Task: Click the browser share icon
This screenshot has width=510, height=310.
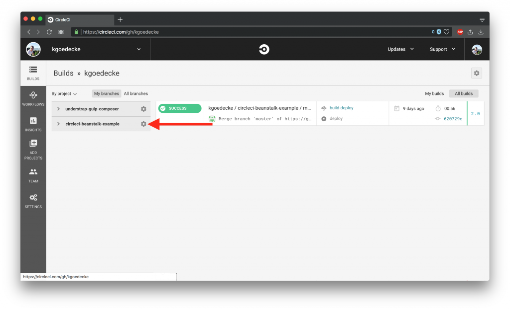Action: (x=470, y=32)
